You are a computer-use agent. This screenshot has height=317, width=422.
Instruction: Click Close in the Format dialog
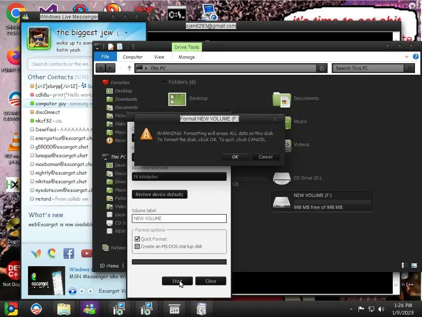coord(211,281)
